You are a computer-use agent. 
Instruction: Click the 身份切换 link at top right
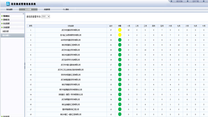click(180, 1)
